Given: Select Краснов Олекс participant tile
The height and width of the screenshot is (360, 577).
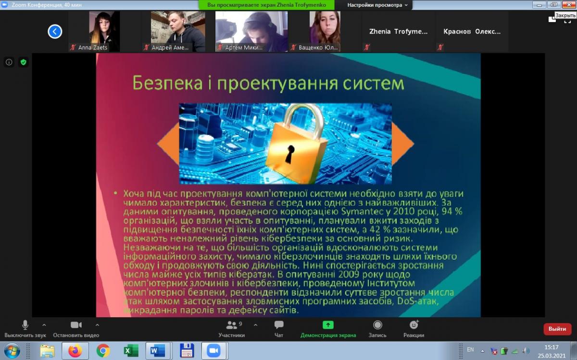Looking at the screenshot, I should click(472, 32).
